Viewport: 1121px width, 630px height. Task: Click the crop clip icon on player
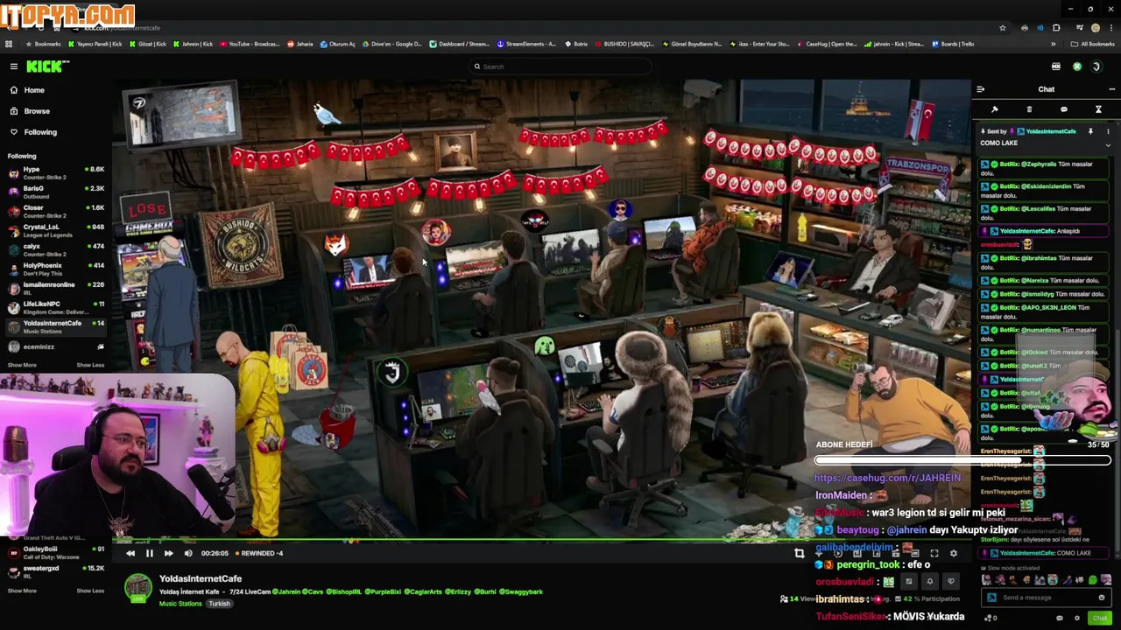[x=799, y=553]
